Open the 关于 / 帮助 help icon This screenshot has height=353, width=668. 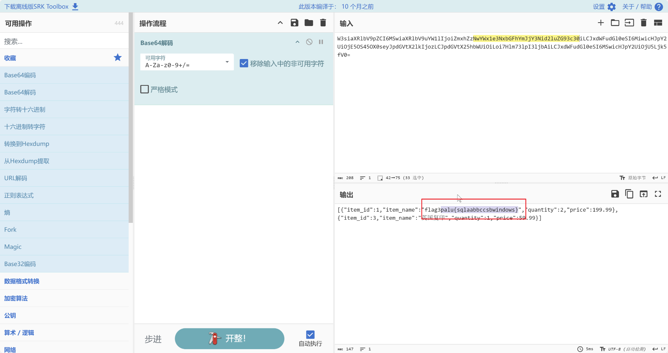click(659, 7)
